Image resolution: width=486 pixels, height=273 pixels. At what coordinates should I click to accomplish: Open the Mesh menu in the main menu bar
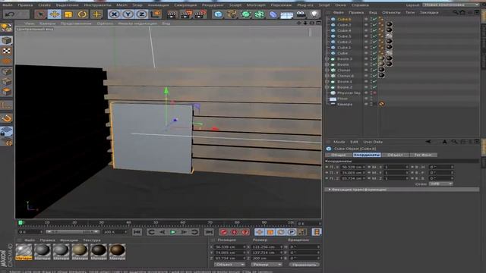(x=121, y=5)
